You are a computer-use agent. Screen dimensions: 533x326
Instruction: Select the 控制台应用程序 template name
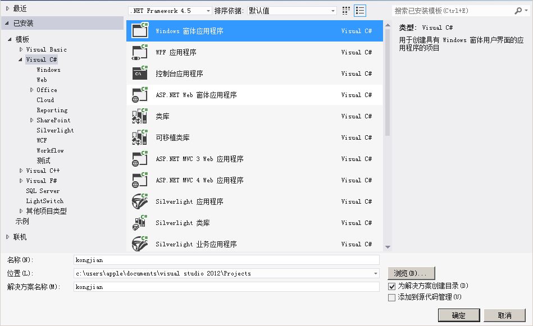(x=180, y=74)
